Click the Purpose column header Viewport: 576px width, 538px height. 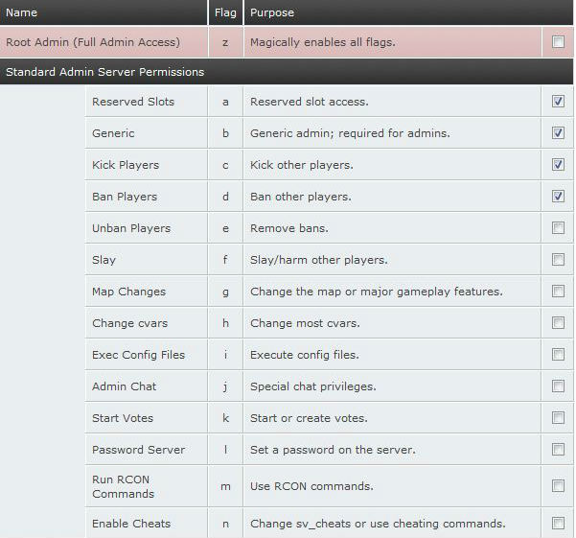click(x=272, y=13)
